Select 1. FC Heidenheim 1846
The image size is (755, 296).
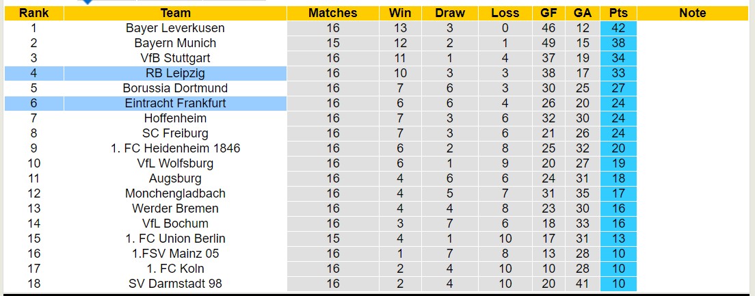[175, 148]
